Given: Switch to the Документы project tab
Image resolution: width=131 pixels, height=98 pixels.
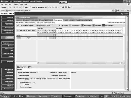Looking at the screenshot, I should (x=49, y=20).
